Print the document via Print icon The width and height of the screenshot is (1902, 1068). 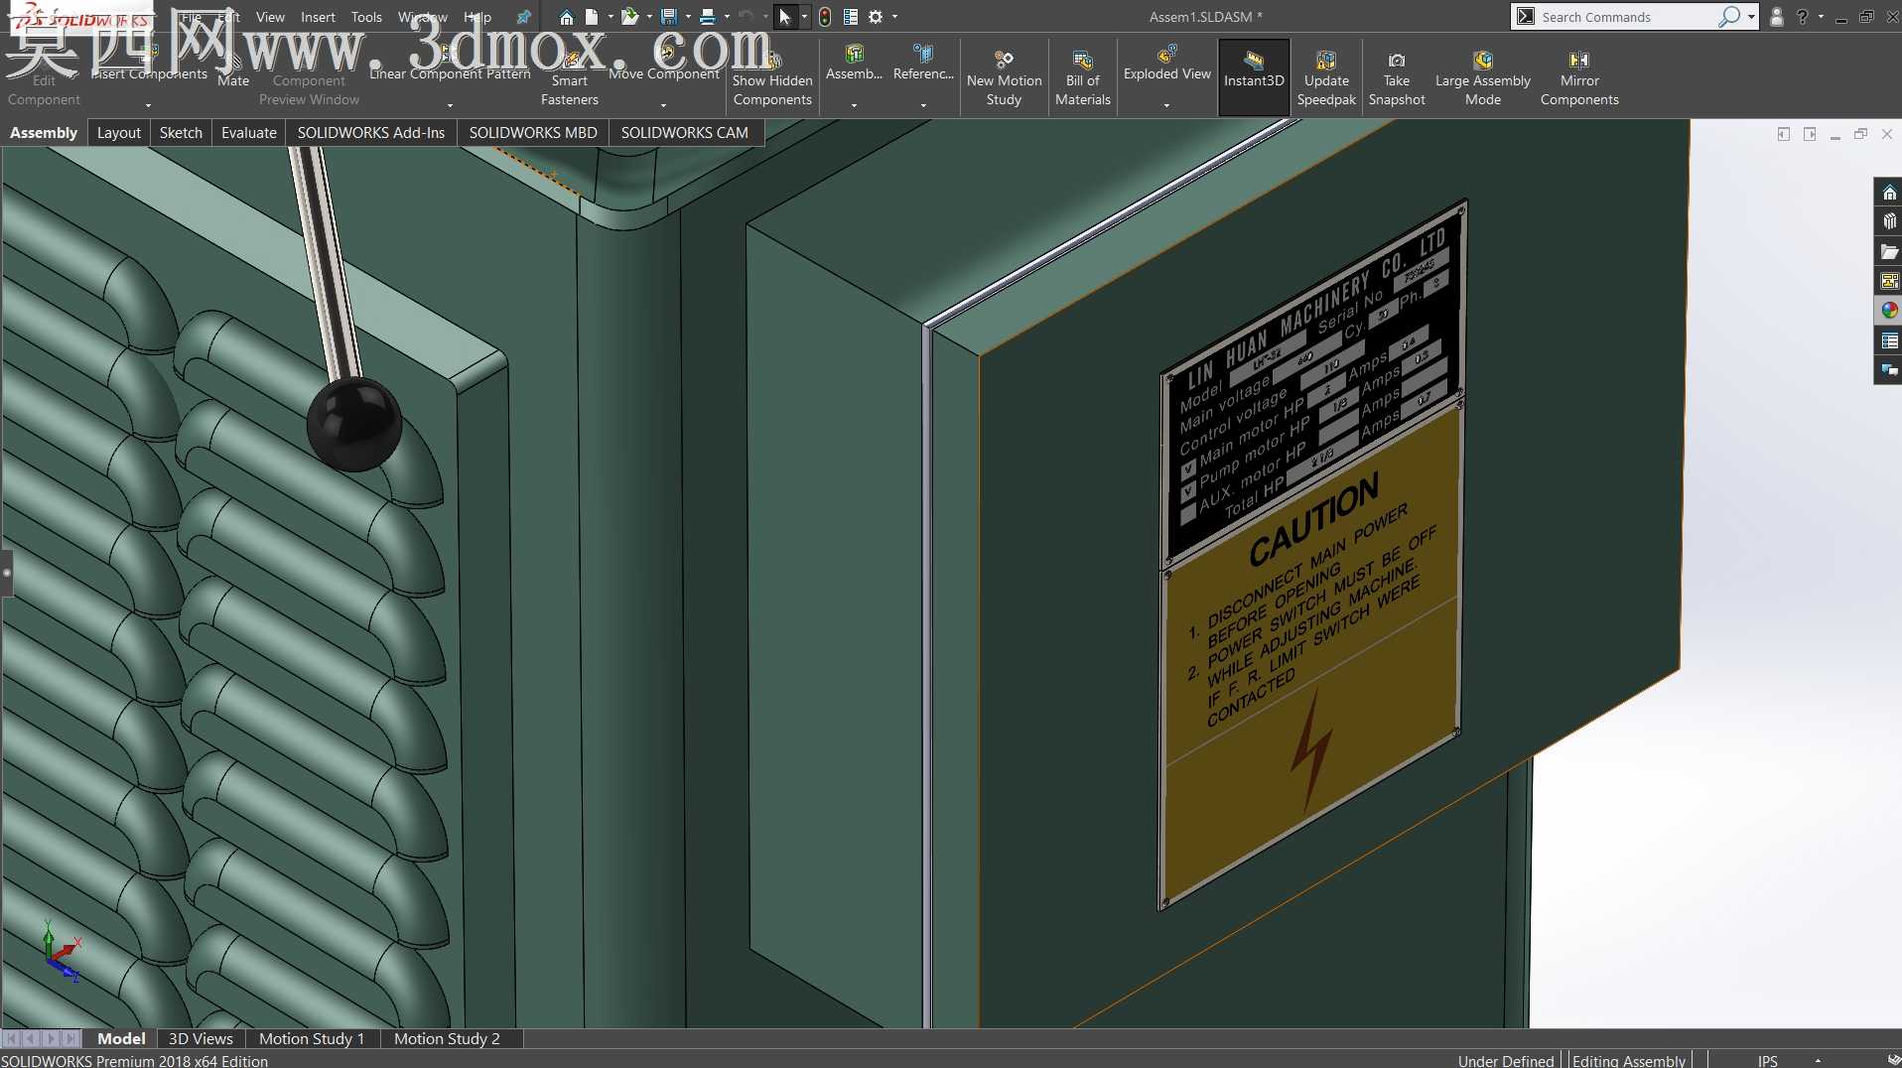[708, 17]
